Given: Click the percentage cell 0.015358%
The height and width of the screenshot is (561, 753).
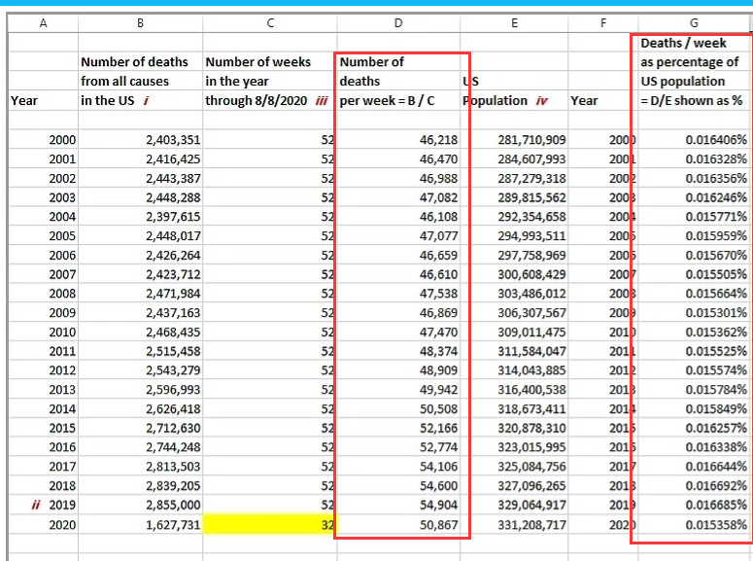Looking at the screenshot, I should click(x=694, y=525).
